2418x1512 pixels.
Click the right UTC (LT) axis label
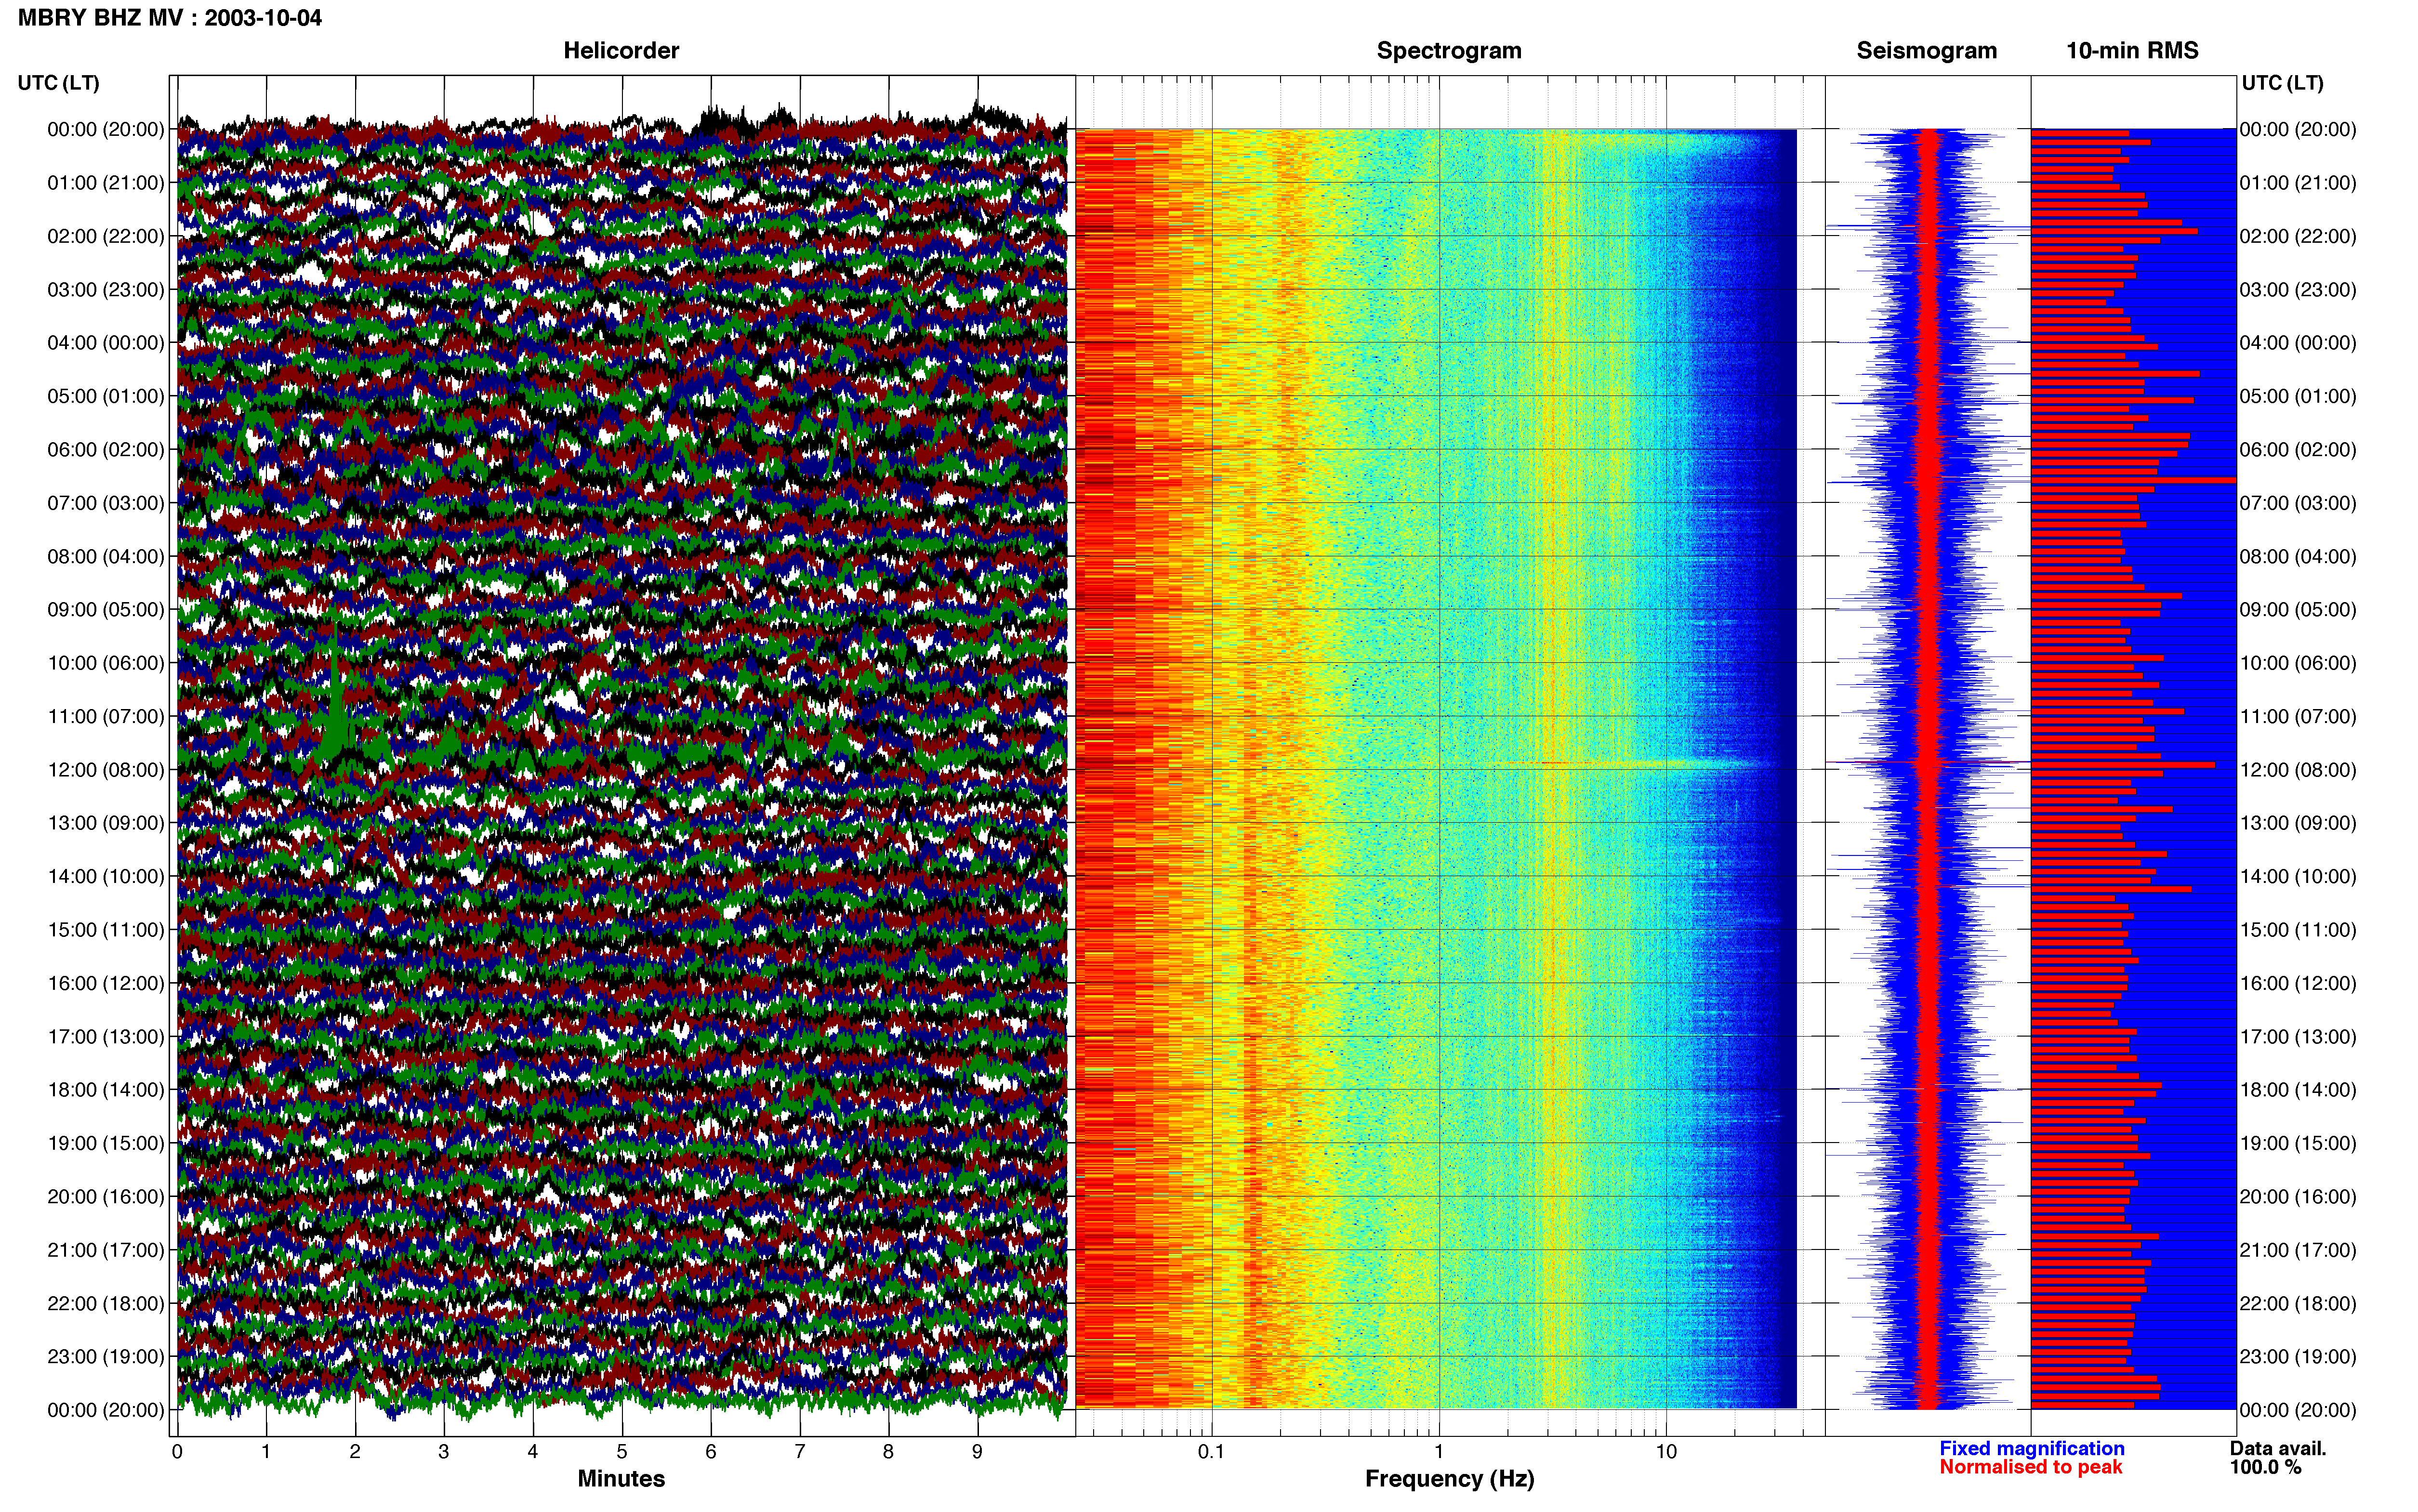pyautogui.click(x=2283, y=83)
